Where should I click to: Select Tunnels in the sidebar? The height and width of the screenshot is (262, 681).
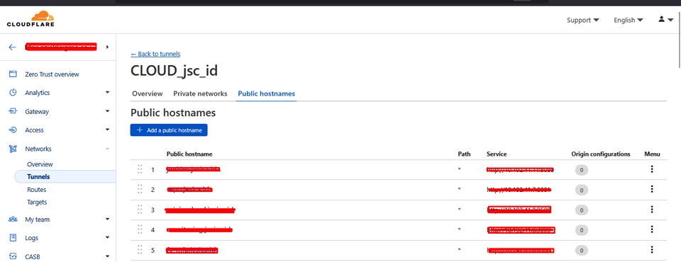tap(65, 176)
